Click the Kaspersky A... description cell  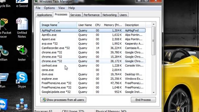point(134,44)
